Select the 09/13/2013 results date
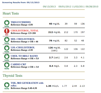 [49, 6]
